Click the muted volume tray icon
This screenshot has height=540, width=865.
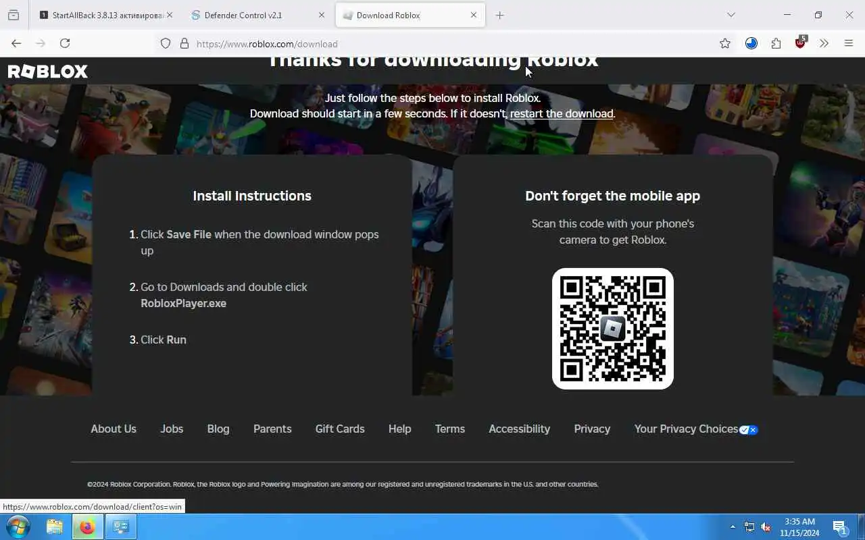766,526
